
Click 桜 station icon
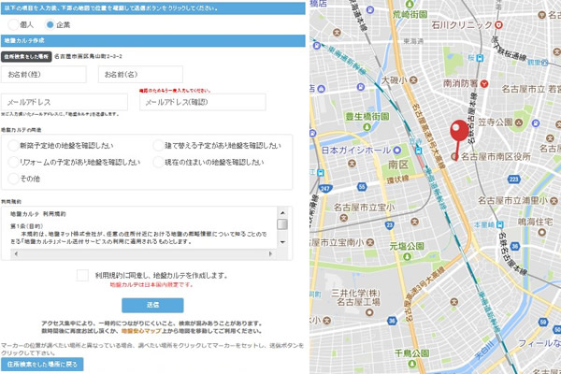point(481,58)
